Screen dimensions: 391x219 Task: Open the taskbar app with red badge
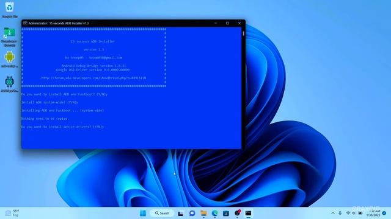(x=238, y=213)
